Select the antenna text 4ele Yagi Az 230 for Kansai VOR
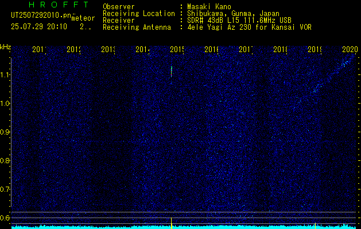 tap(249, 27)
